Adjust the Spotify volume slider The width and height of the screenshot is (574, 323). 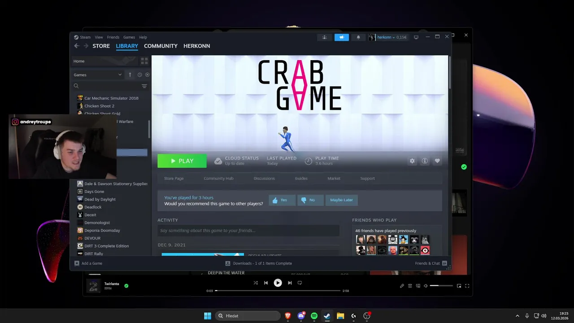pos(441,286)
